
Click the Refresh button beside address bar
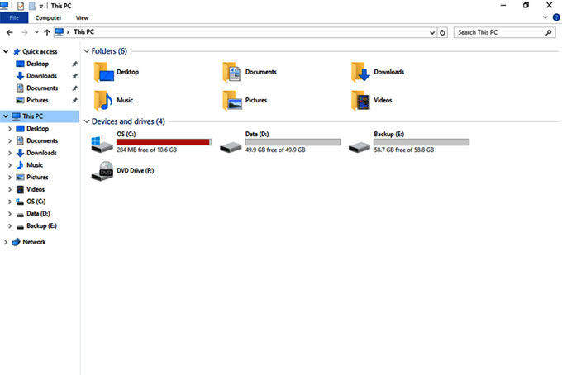coord(443,32)
